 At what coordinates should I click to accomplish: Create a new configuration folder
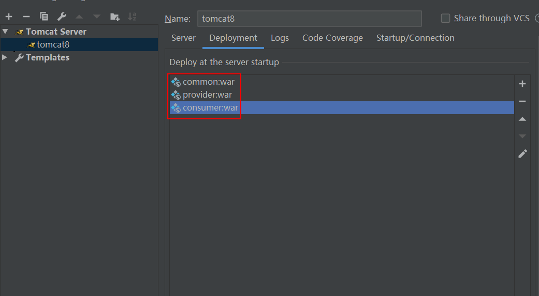click(x=114, y=17)
